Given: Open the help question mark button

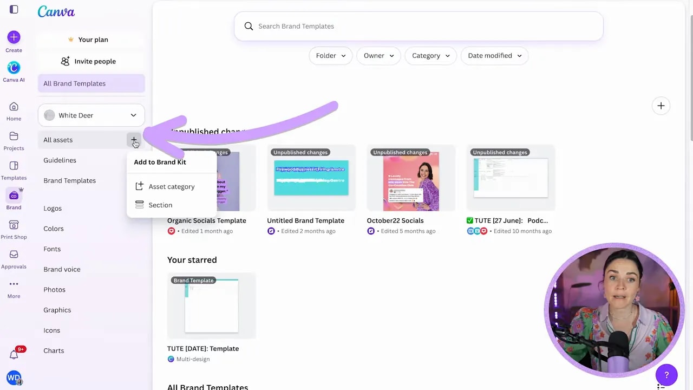Looking at the screenshot, I should 666,375.
